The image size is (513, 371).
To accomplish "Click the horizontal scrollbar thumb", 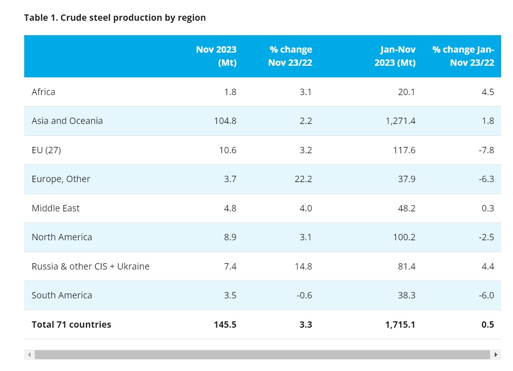I will pos(262,354).
